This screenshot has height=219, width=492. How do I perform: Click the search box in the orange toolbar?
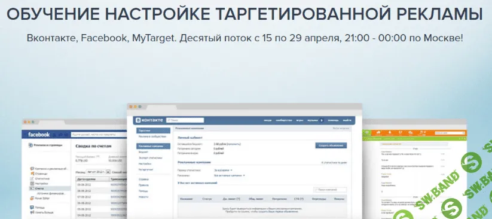point(450,133)
